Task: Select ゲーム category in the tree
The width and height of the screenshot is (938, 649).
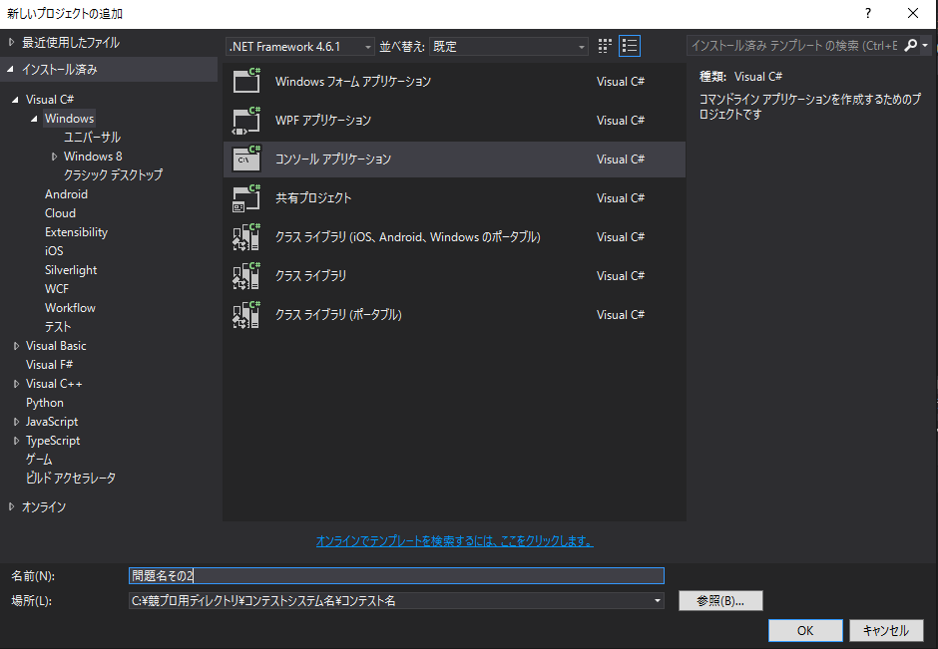Action: click(39, 460)
